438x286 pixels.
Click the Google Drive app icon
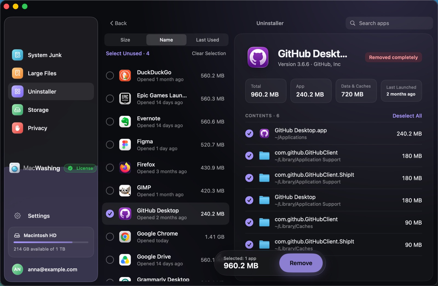(125, 260)
